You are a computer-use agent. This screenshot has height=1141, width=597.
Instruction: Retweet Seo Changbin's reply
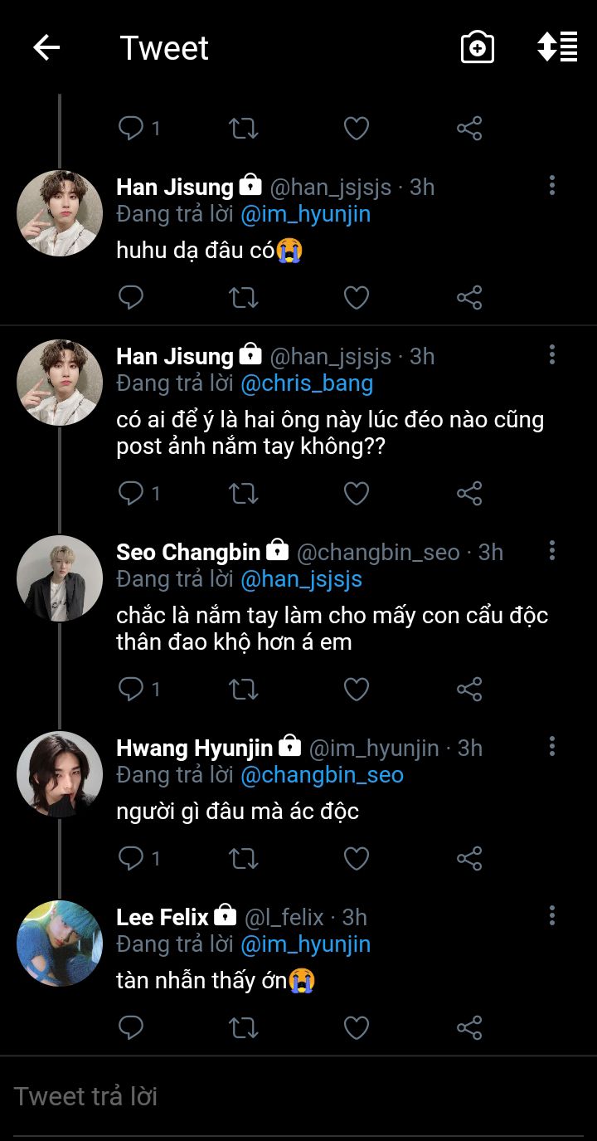point(243,689)
